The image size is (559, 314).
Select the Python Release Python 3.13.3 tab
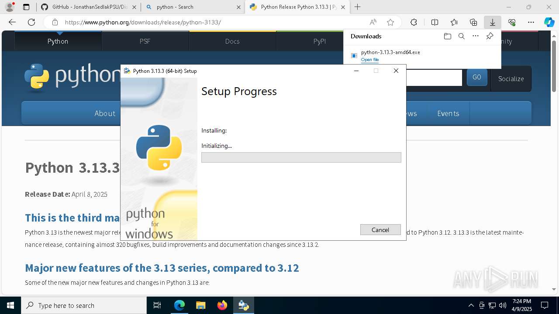[x=297, y=7]
